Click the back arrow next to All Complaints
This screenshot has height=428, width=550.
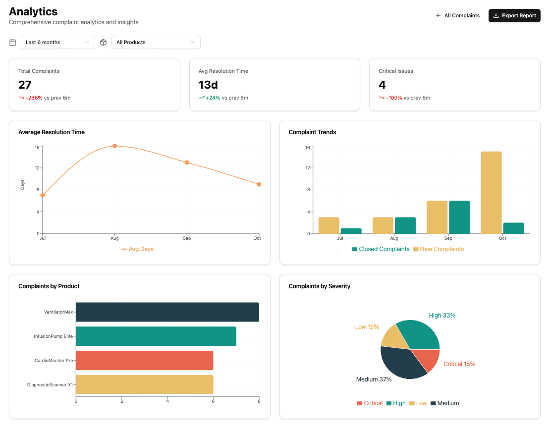pyautogui.click(x=439, y=15)
